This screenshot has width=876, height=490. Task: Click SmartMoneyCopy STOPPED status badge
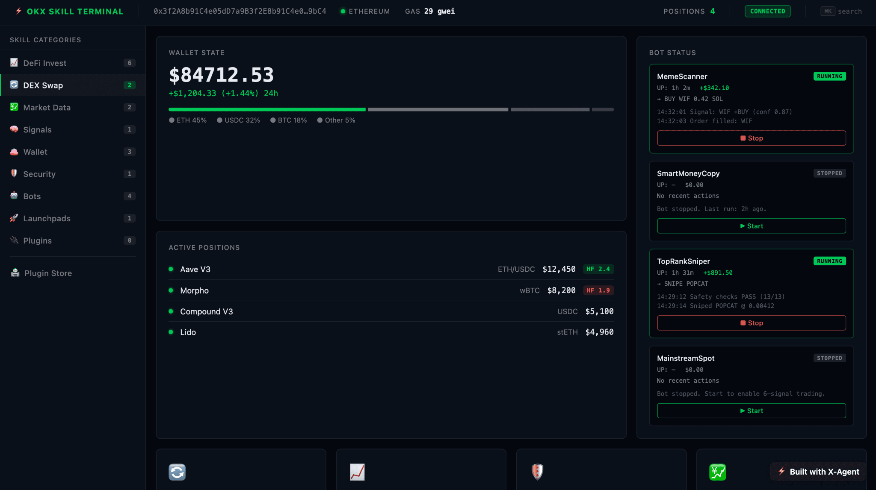pyautogui.click(x=829, y=173)
